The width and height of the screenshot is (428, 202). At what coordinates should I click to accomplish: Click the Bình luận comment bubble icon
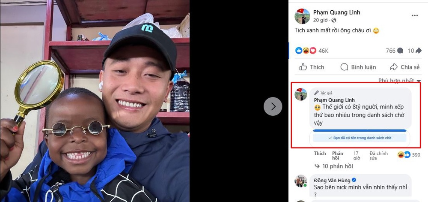tap(345, 67)
